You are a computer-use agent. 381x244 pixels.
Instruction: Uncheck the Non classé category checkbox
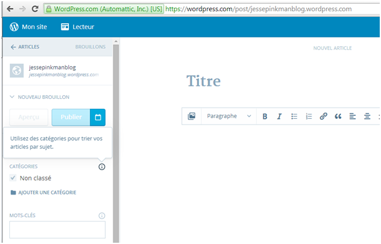[x=13, y=178]
